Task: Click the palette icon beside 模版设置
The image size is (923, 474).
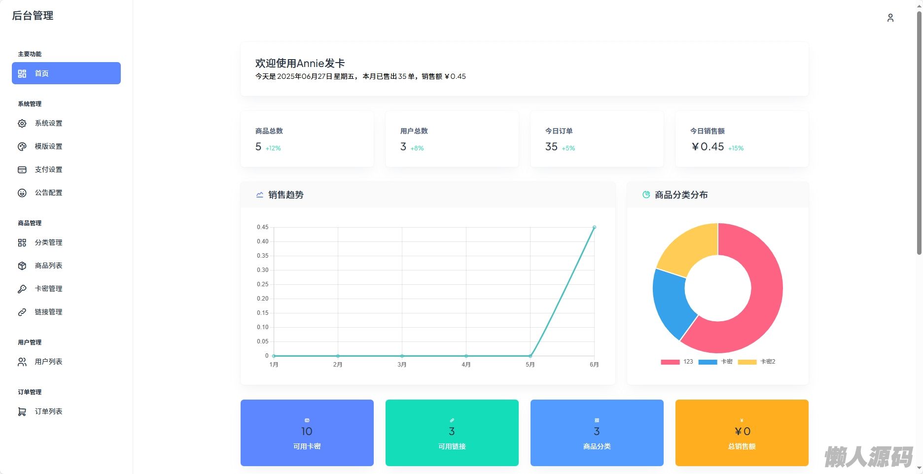Action: click(22, 146)
